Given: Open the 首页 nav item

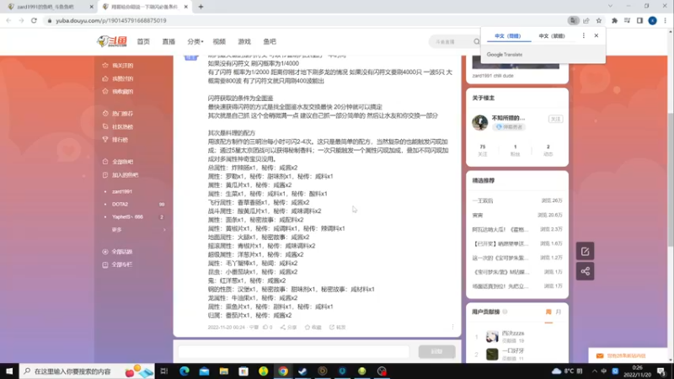Looking at the screenshot, I should point(143,41).
